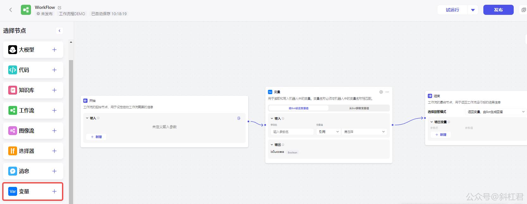The width and height of the screenshot is (527, 204).
Task: Collapse the 输入 section in 变量 node
Action: click(272, 119)
